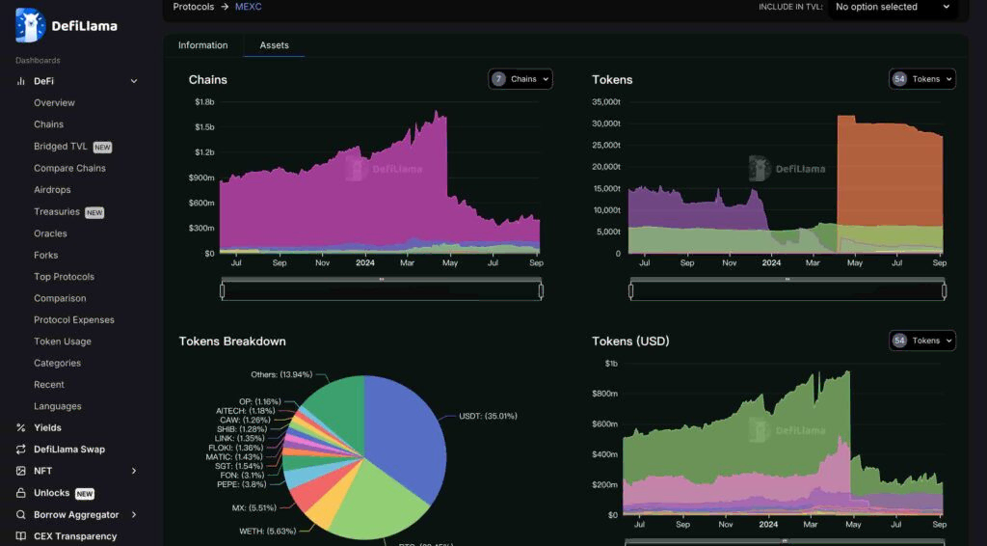Click the MEXC breadcrumb link
987x546 pixels.
(248, 7)
